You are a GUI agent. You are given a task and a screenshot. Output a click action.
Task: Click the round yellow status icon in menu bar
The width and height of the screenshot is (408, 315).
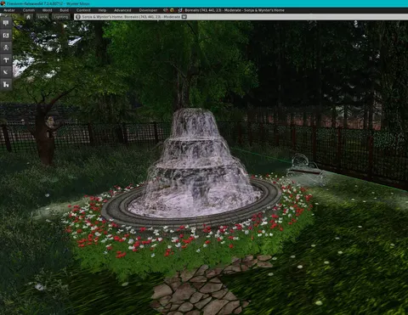click(172, 10)
